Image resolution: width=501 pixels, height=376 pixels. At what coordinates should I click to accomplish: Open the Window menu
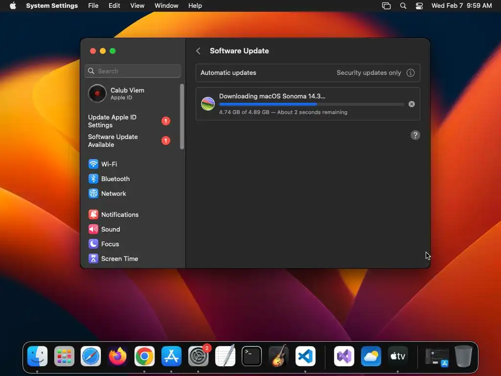click(x=166, y=6)
